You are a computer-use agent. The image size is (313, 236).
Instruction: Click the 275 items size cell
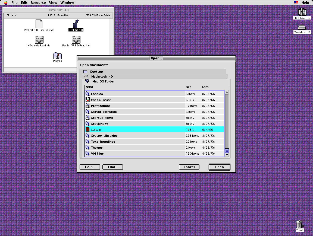pyautogui.click(x=192, y=136)
